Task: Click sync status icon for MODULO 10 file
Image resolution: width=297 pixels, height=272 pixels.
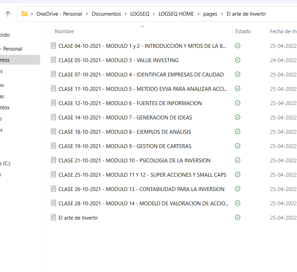Action: coord(237,160)
